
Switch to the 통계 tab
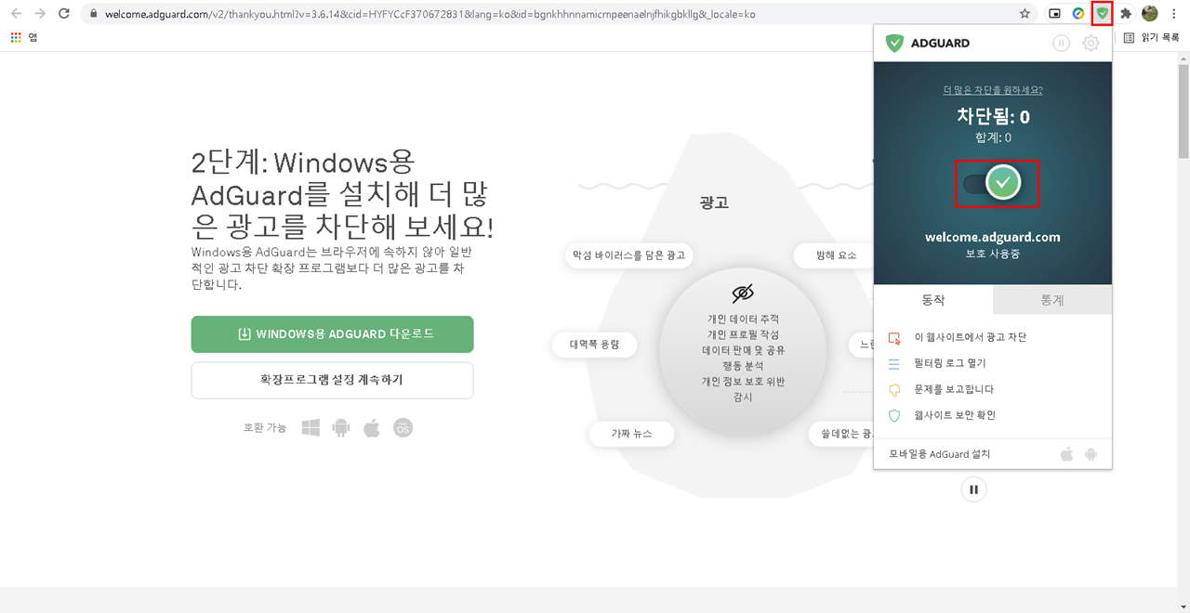click(x=1052, y=300)
